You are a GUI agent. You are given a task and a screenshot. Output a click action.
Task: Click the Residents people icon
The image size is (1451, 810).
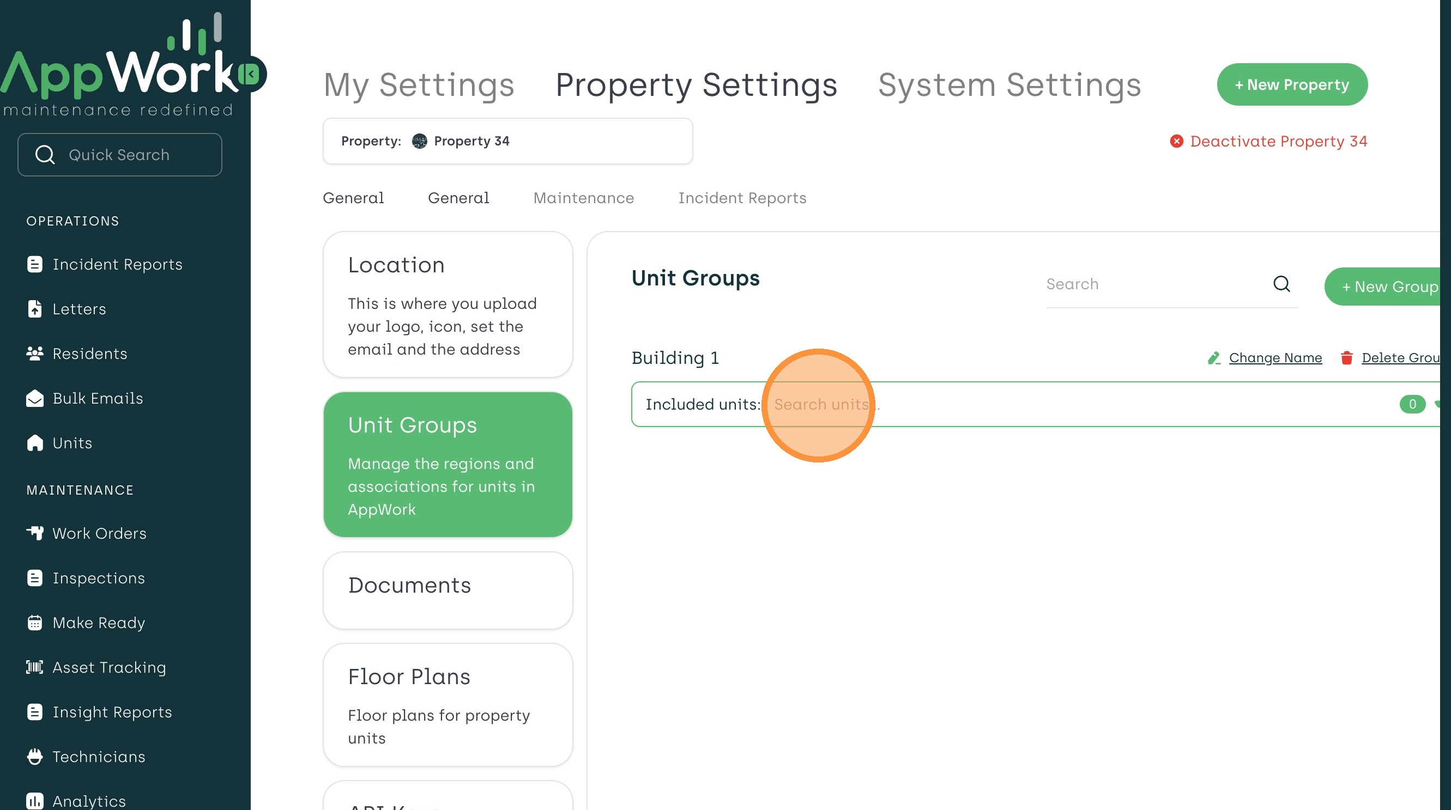pos(35,354)
